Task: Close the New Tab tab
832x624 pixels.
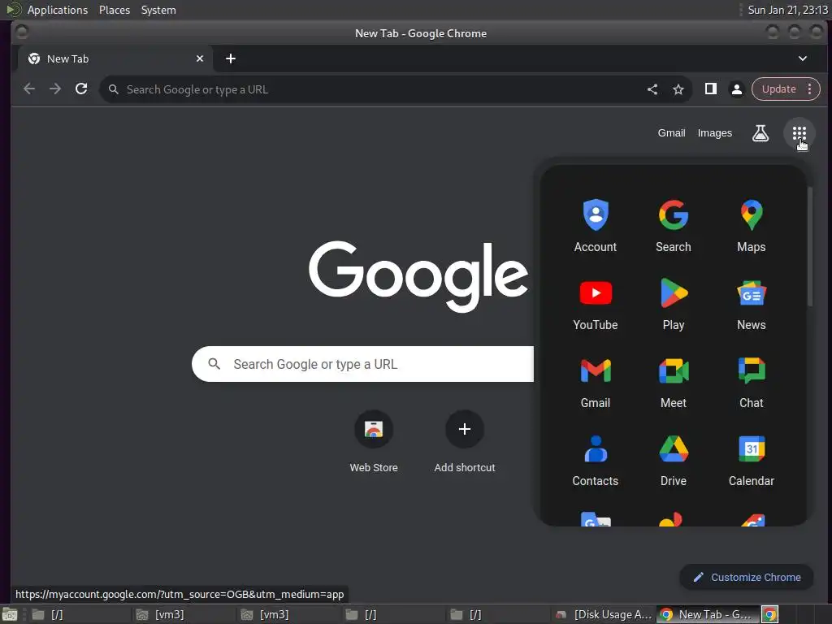Action: 200,58
